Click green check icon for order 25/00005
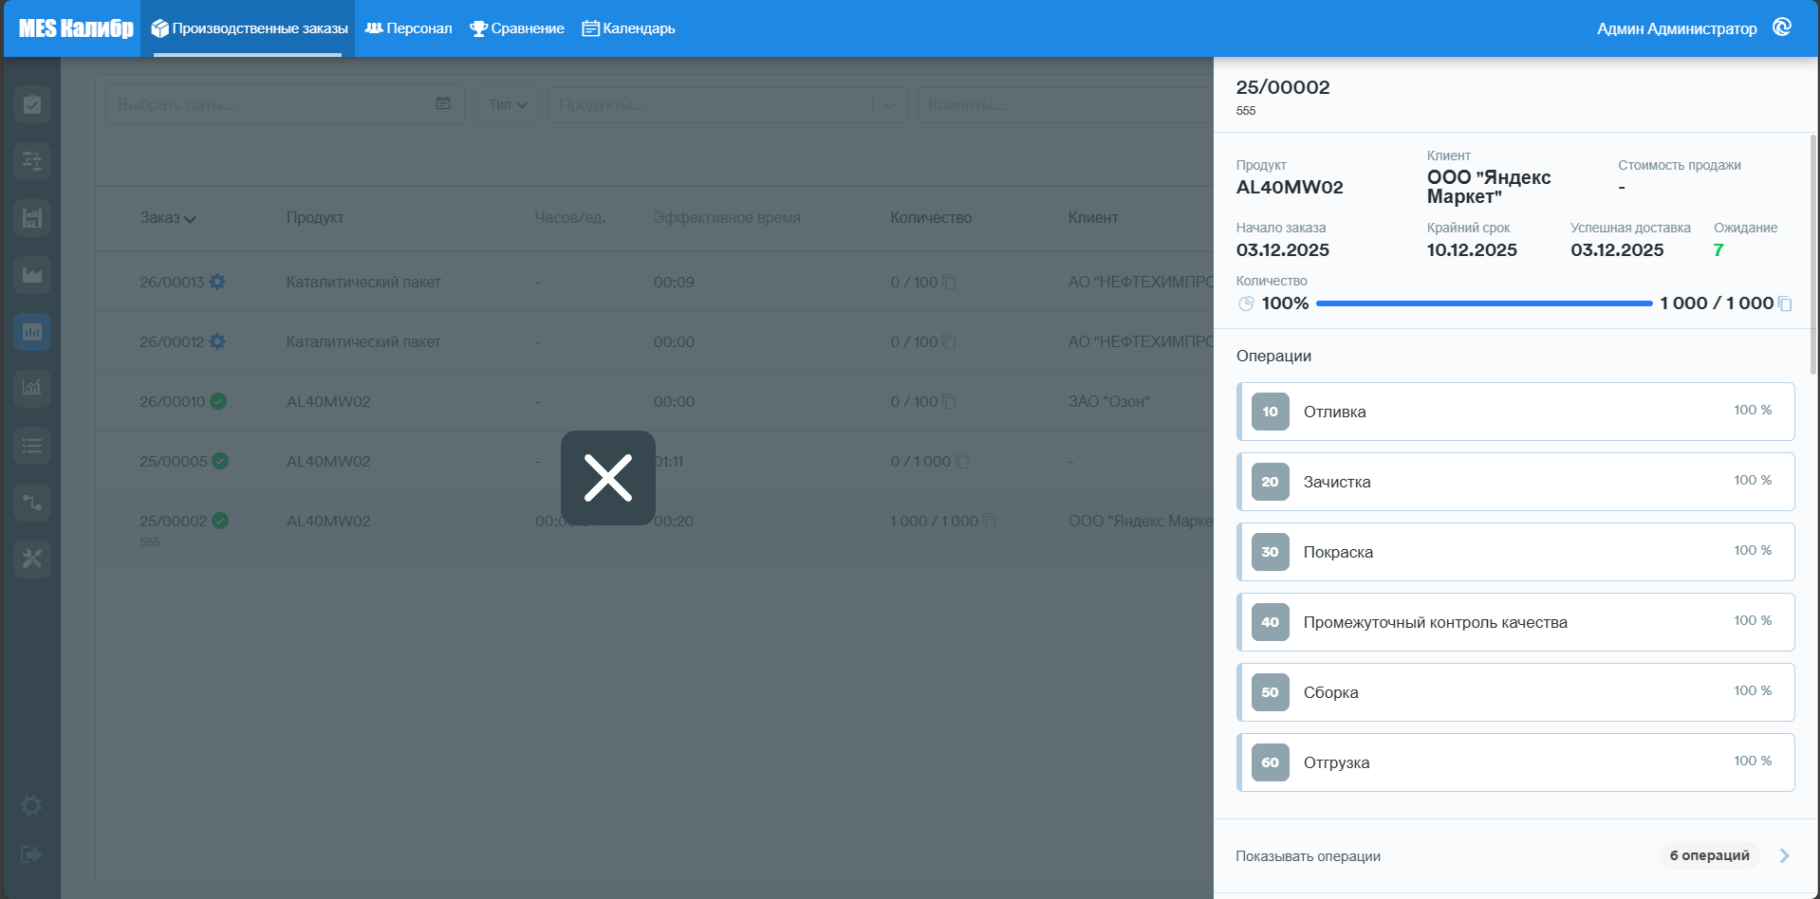This screenshot has width=1820, height=899. click(x=220, y=461)
